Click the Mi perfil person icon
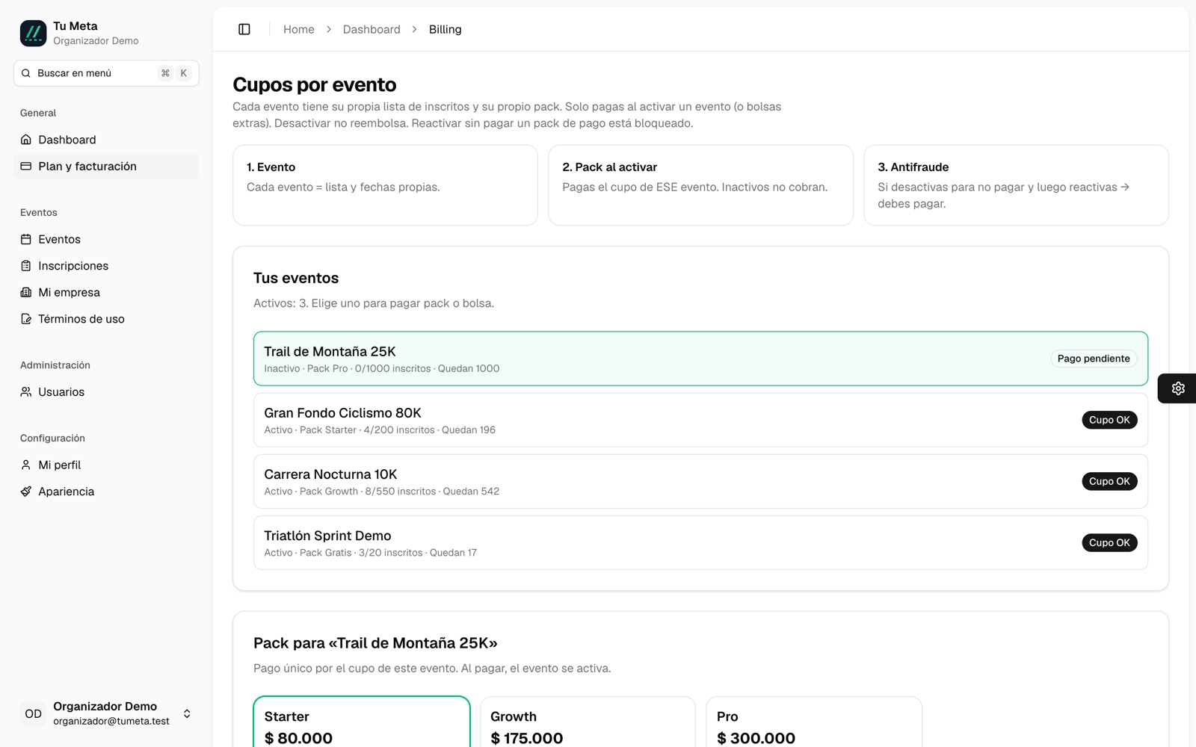1196x747 pixels. pyautogui.click(x=26, y=465)
